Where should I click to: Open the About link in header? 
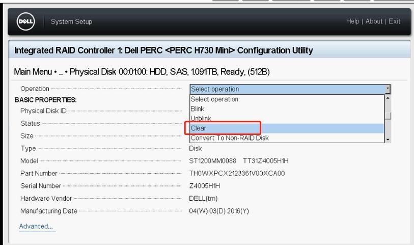[x=374, y=21]
